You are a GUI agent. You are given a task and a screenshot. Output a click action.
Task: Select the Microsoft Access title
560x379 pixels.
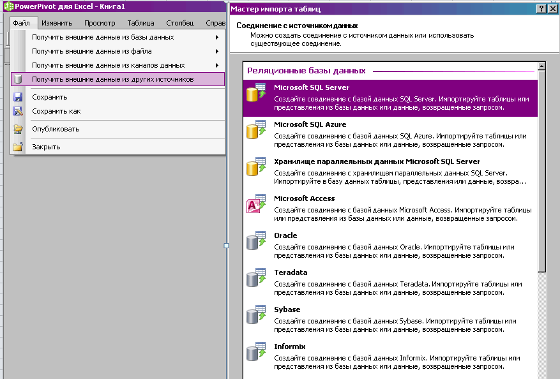[x=305, y=198]
